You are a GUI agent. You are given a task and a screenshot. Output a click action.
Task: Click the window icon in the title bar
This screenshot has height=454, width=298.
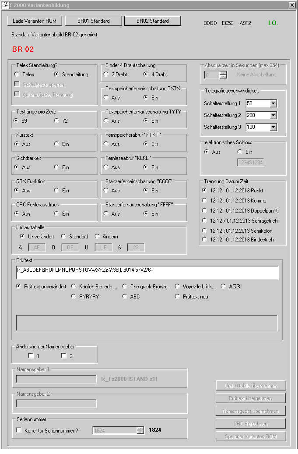point(6,5)
